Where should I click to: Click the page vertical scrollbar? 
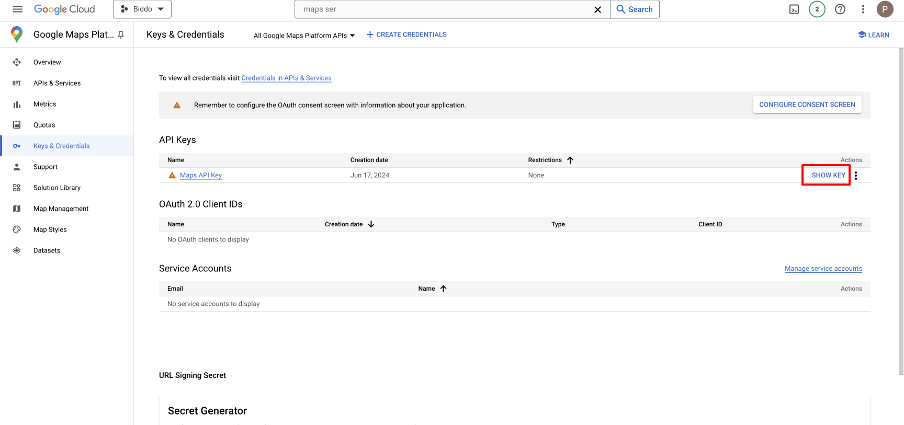[x=901, y=212]
